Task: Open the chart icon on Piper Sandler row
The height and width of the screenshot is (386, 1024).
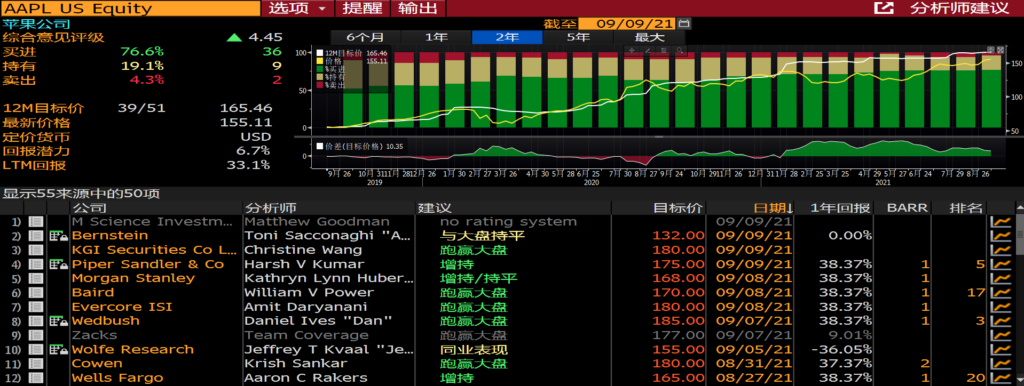Action: point(1001,264)
